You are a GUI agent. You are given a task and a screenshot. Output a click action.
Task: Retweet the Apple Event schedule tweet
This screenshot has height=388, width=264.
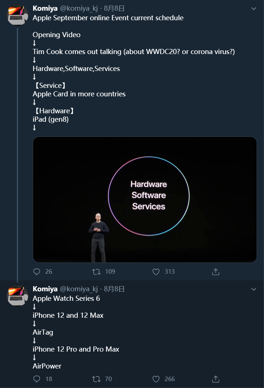96,272
